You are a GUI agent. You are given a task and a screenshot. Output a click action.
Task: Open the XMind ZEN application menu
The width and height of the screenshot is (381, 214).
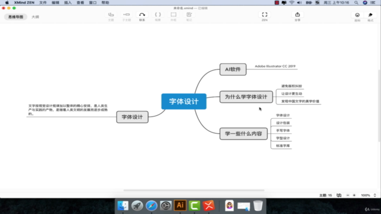(x=24, y=2)
